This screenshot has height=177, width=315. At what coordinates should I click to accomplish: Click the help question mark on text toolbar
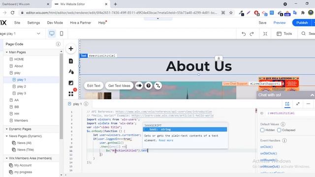(x=149, y=86)
